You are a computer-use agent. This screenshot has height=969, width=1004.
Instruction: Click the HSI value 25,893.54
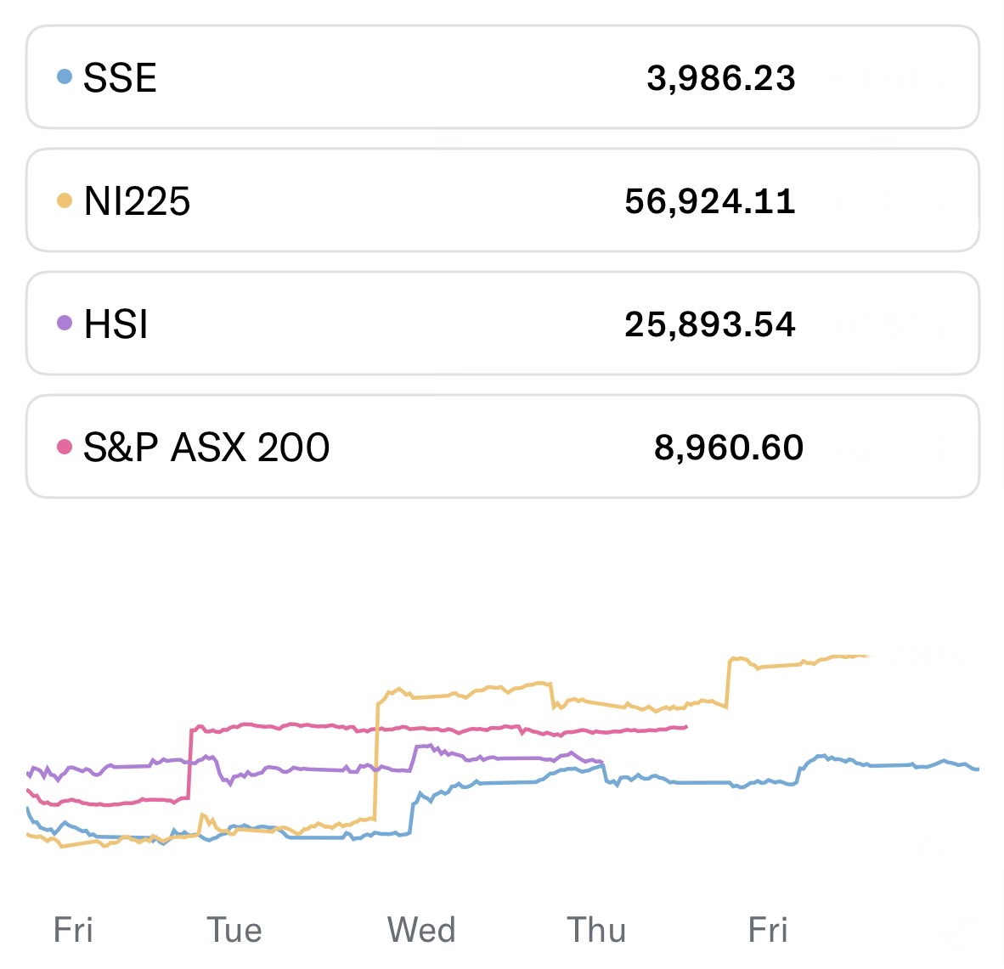click(x=709, y=325)
